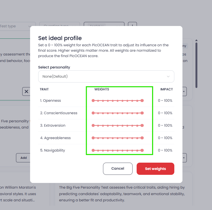Open the Question type dropdown
This screenshot has width=212, height=210.
pos(60,24)
